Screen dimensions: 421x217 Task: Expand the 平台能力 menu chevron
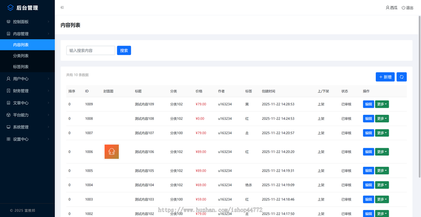point(49,115)
